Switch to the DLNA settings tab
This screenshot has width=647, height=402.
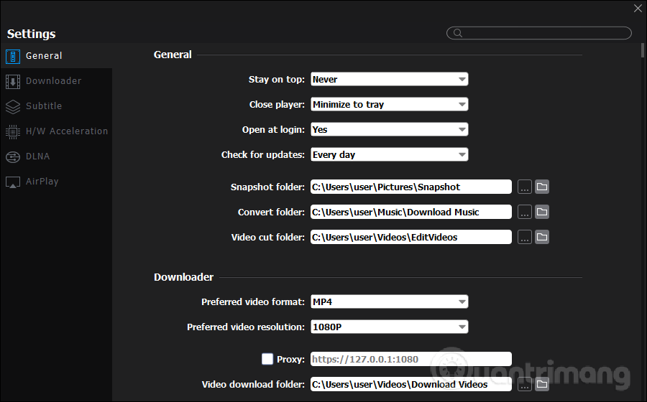[x=56, y=156]
